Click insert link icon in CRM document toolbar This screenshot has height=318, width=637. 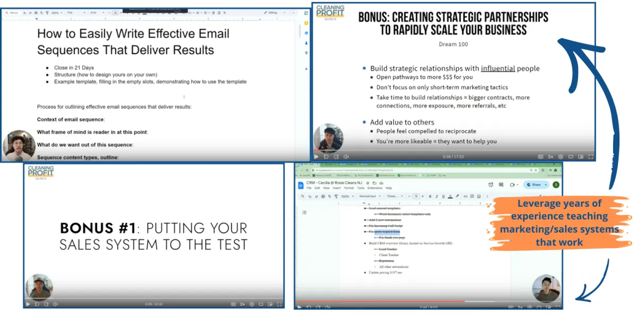(x=465, y=196)
